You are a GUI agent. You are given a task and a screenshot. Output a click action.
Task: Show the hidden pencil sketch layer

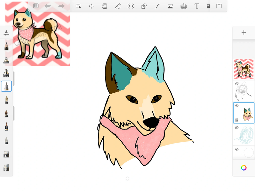point(237,84)
